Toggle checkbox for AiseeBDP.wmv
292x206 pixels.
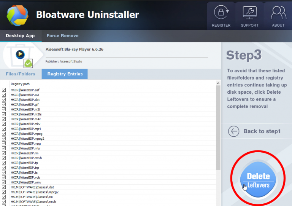click(4, 182)
